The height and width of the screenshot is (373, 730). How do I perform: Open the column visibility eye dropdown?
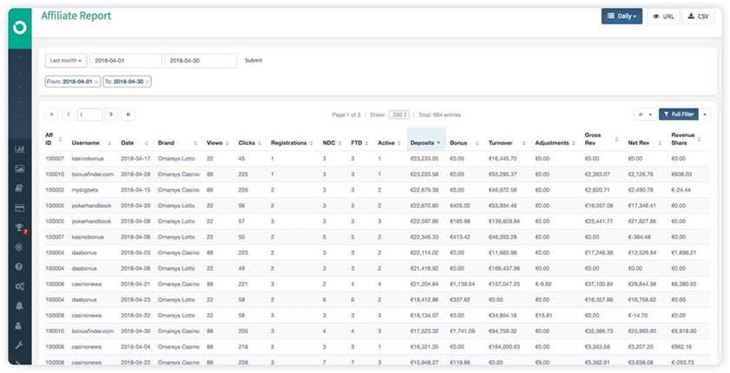[645, 115]
